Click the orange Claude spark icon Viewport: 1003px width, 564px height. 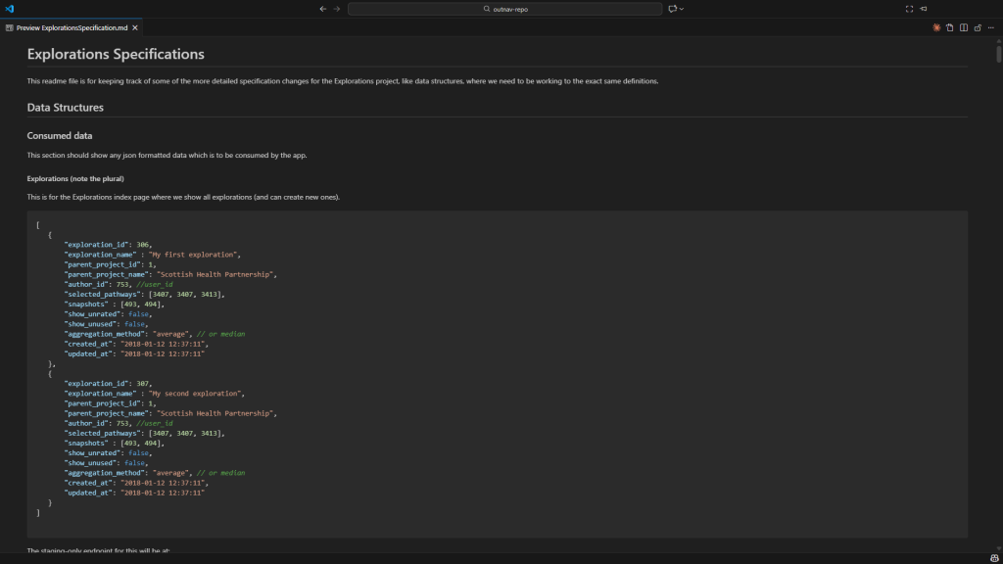click(x=936, y=27)
